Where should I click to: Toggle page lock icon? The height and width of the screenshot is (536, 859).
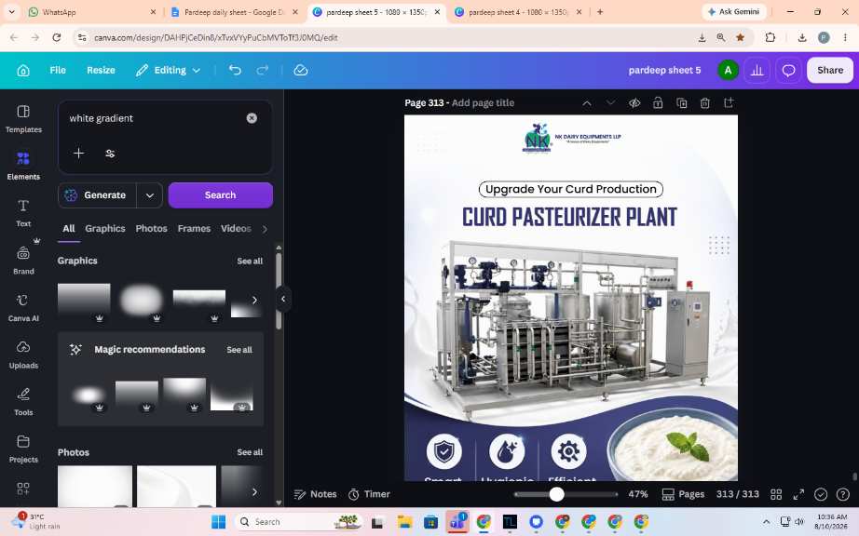pos(658,102)
